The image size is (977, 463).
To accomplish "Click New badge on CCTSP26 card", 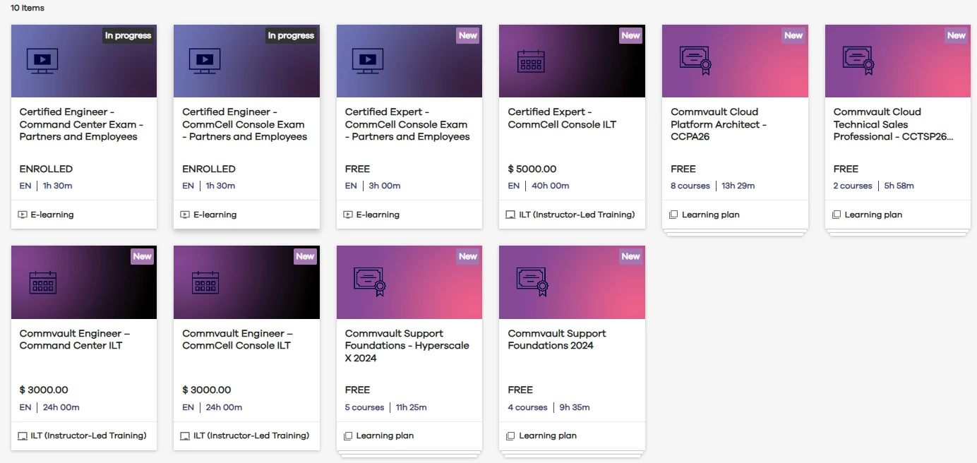I will coord(957,36).
